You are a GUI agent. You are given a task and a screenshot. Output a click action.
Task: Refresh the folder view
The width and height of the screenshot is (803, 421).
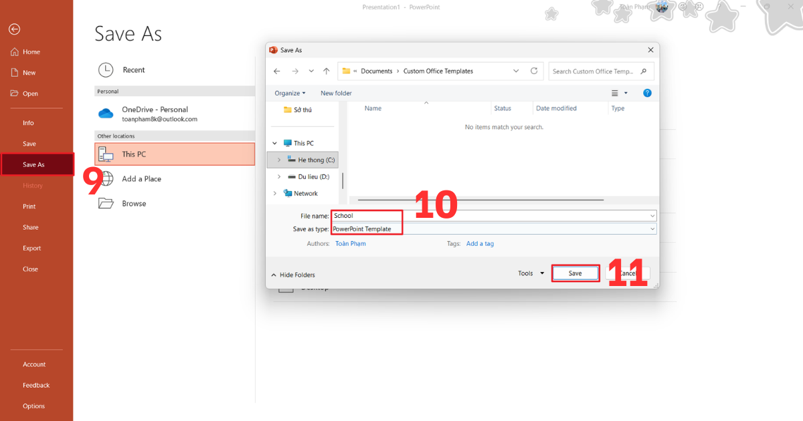533,71
